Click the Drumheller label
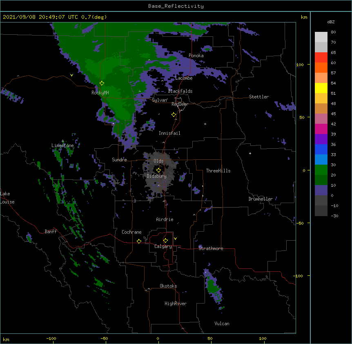 (261, 199)
